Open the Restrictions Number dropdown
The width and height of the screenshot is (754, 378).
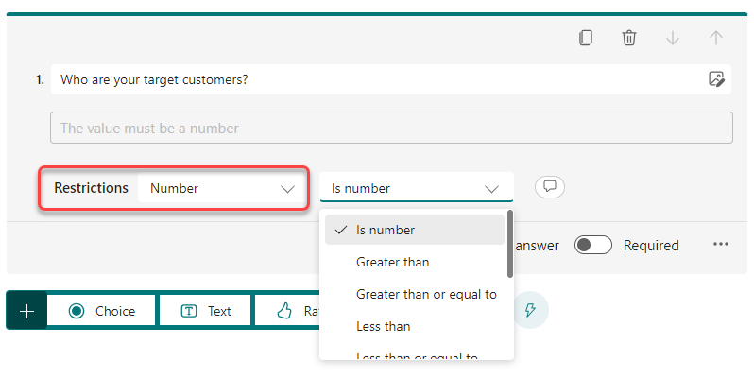pyautogui.click(x=222, y=188)
